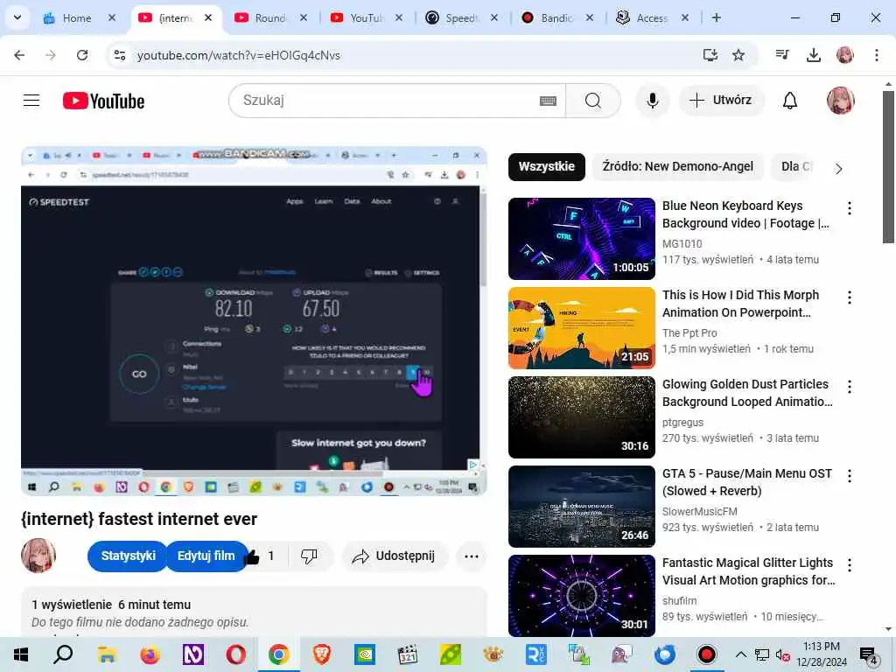Open channel avatar below video title
Image resolution: width=896 pixels, height=672 pixels.
coord(38,556)
